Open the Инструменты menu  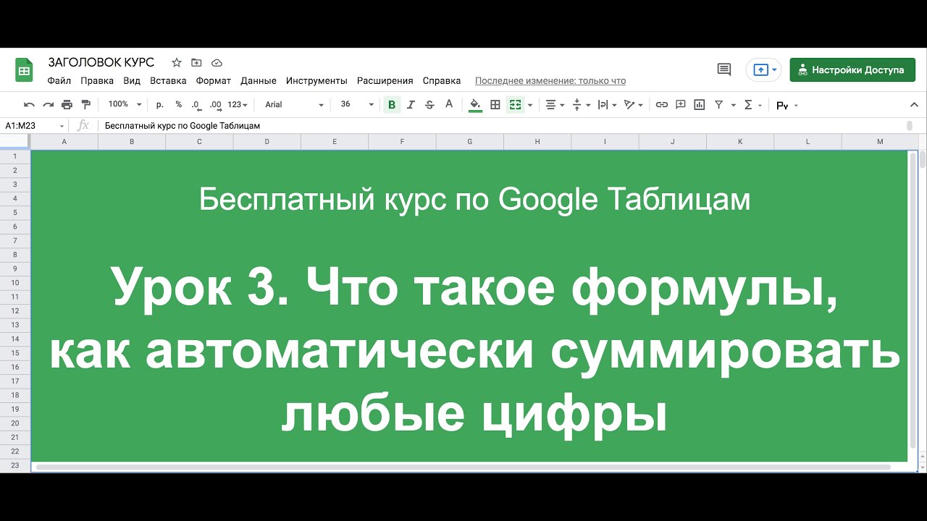(316, 81)
